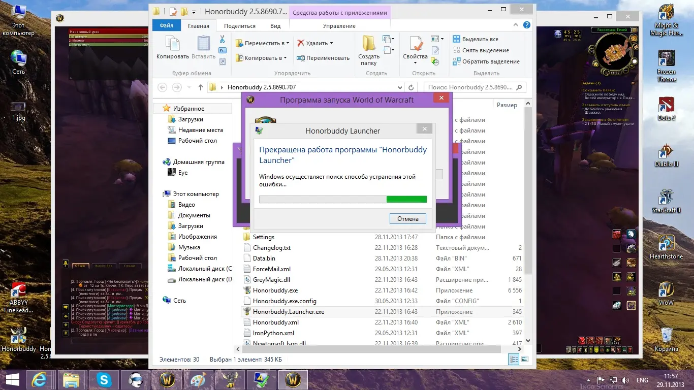Open the Свойства (Properties) ribbon icon
694x390 pixels.
[415, 49]
